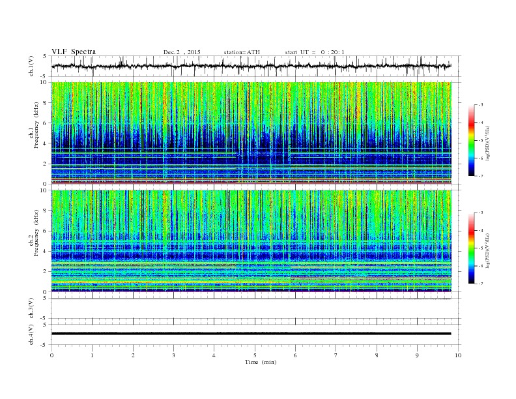The height and width of the screenshot is (399, 516).
Task: Click inside the ch.1 spectrogram panel
Action: click(x=251, y=133)
